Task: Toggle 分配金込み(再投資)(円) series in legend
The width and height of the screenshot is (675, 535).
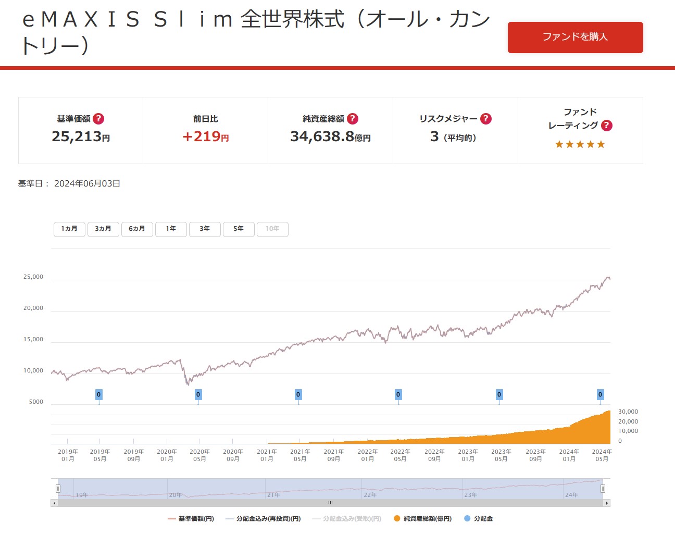Action: click(x=263, y=519)
